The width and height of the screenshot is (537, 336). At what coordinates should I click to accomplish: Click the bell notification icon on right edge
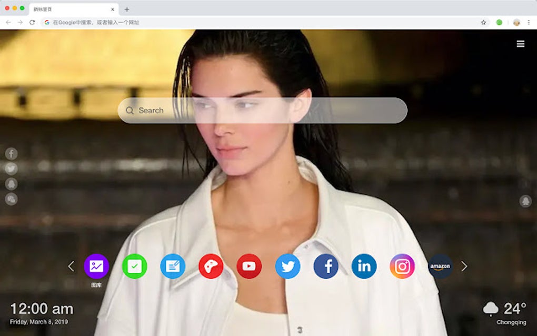526,201
